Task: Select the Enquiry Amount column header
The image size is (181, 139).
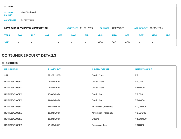Action: (x=144, y=69)
